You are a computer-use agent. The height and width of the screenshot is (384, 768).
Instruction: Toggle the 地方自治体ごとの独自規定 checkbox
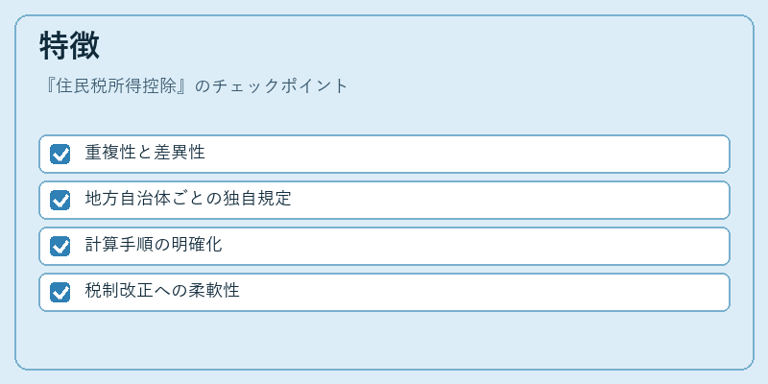tap(60, 201)
